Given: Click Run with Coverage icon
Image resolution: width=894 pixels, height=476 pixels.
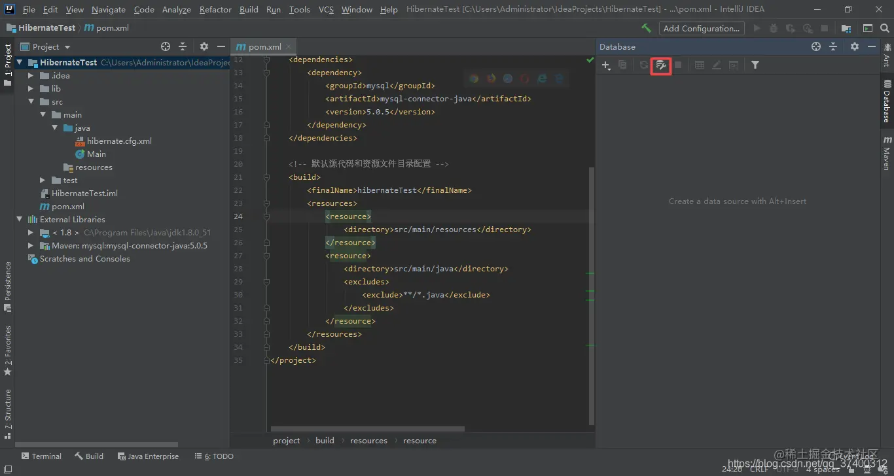Looking at the screenshot, I should coord(791,28).
